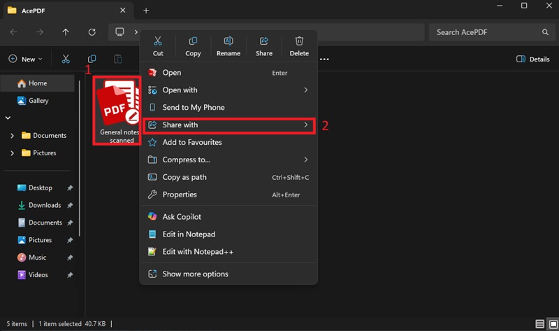Click Copy in the context menu
The width and height of the screenshot is (559, 331).
(x=193, y=46)
